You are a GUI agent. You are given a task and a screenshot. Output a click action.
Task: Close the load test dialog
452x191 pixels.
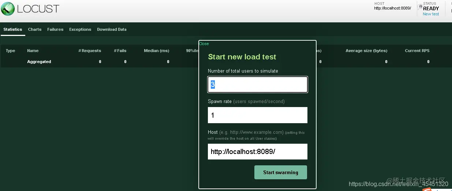pyautogui.click(x=204, y=44)
